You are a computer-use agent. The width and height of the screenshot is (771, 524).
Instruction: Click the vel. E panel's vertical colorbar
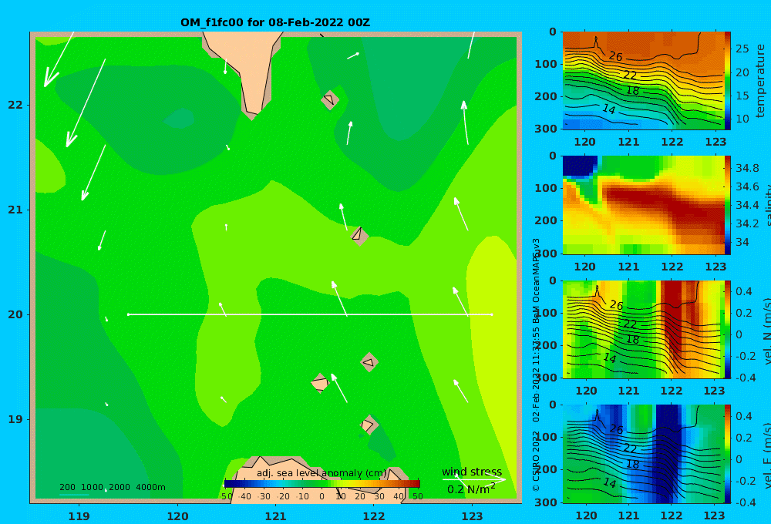tap(727, 454)
